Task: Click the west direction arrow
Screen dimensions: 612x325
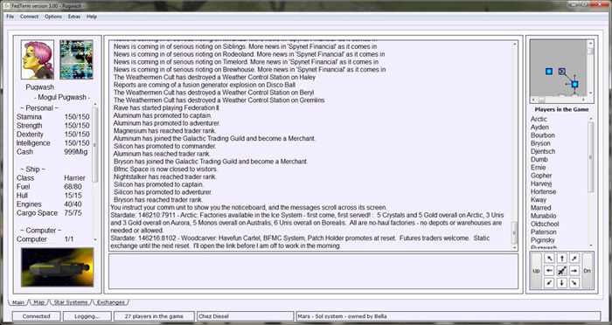Action: (x=549, y=271)
